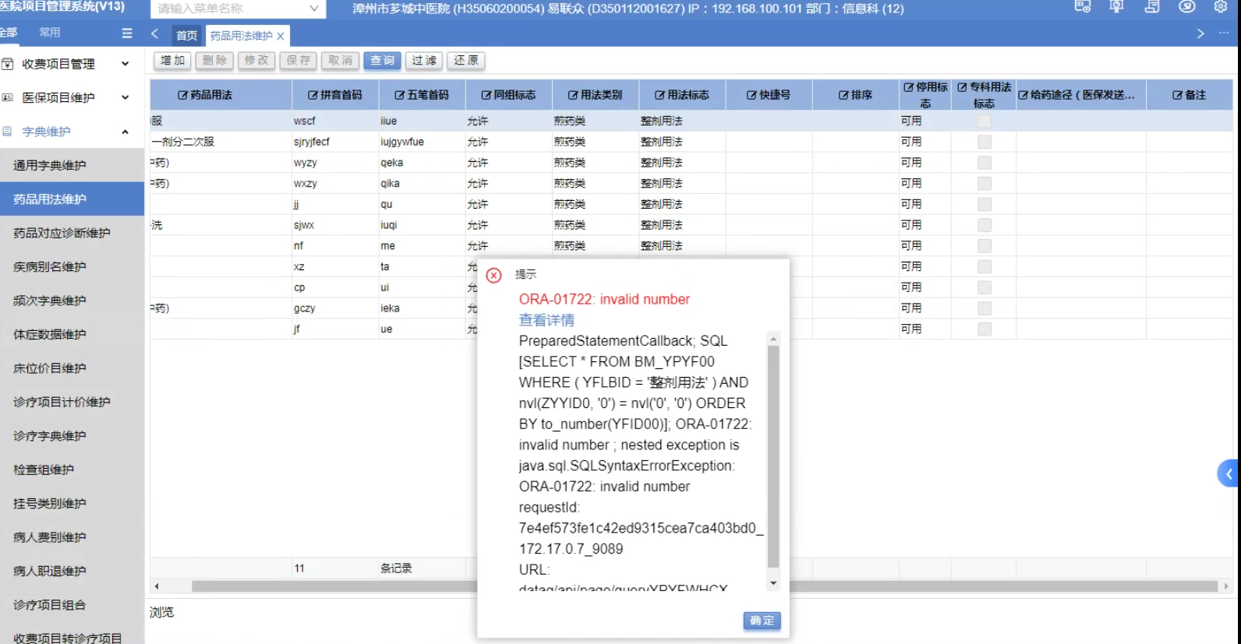Click the SI oval icon in header
The width and height of the screenshot is (1241, 644).
(1187, 7)
